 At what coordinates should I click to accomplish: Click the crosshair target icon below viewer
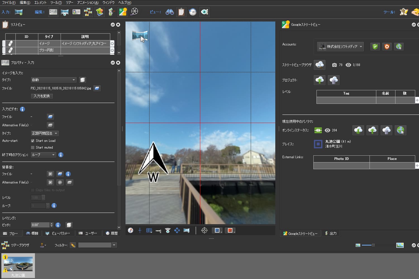(x=204, y=230)
